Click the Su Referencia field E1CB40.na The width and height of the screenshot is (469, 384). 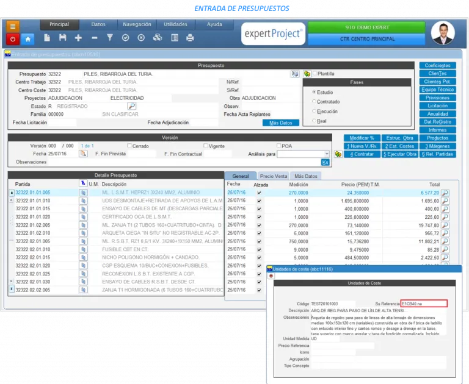pos(424,304)
